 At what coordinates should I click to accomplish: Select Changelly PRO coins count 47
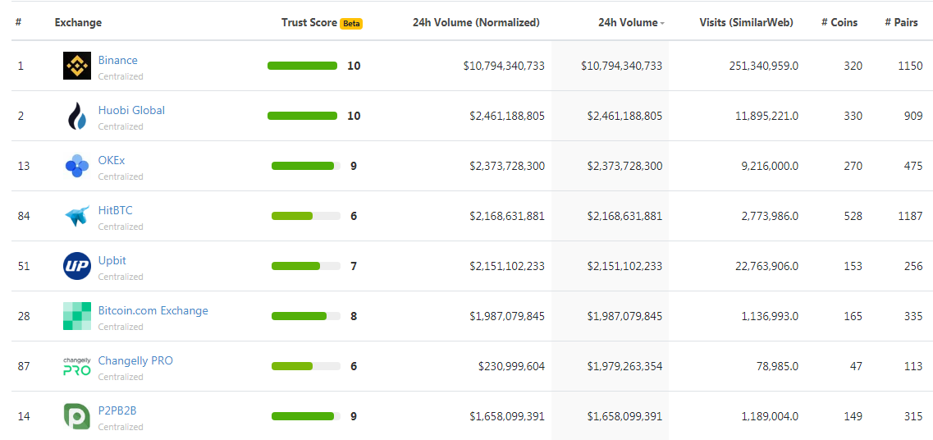(x=856, y=366)
